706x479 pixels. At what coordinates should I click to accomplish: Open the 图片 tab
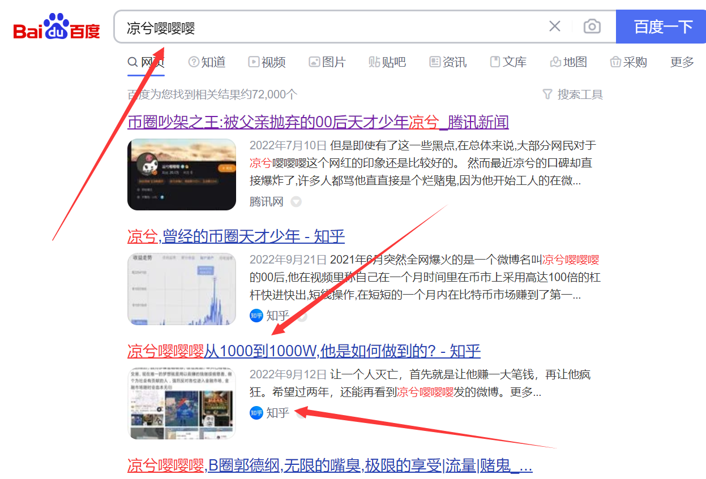[x=327, y=62]
